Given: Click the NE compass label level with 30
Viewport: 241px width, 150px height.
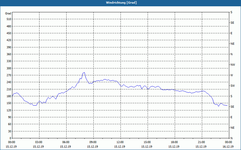Looking at the screenshot, I should (232, 128).
